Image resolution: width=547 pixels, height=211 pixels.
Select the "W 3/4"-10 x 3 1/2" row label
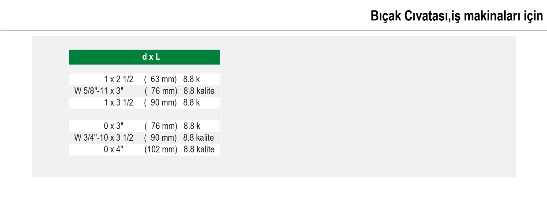(104, 138)
